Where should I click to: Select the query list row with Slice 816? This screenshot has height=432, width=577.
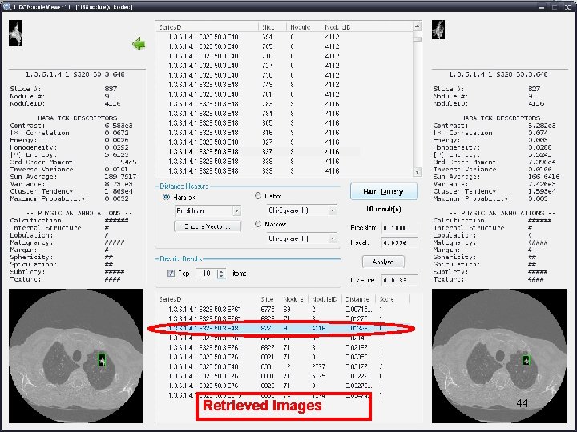[257, 133]
